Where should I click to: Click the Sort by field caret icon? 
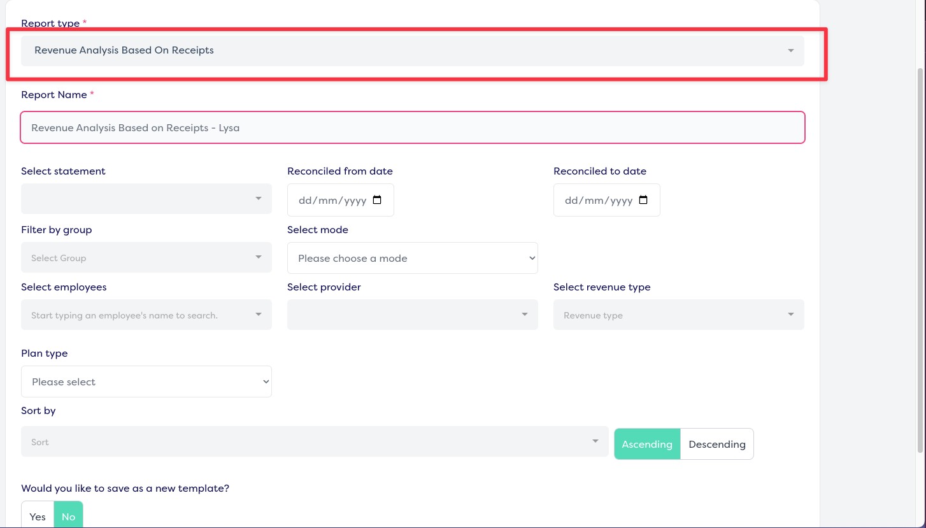coord(595,441)
